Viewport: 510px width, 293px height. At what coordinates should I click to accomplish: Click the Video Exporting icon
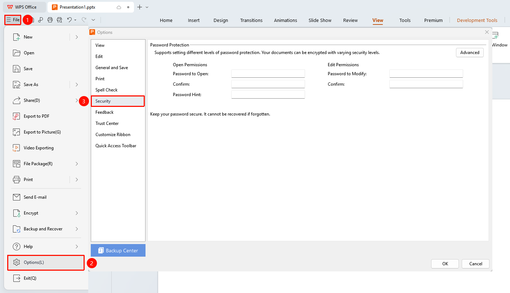tap(17, 148)
